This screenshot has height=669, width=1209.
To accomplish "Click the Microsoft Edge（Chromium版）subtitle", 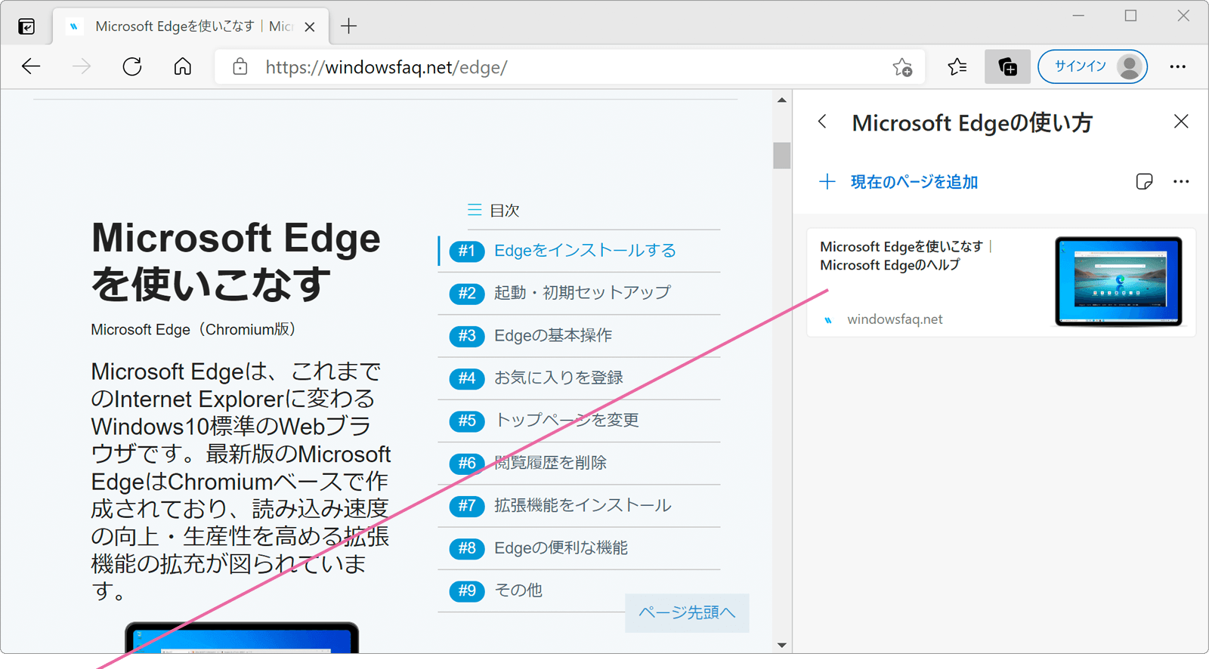I will 193,330.
